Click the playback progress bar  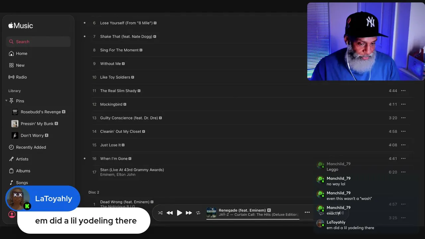click(x=253, y=219)
